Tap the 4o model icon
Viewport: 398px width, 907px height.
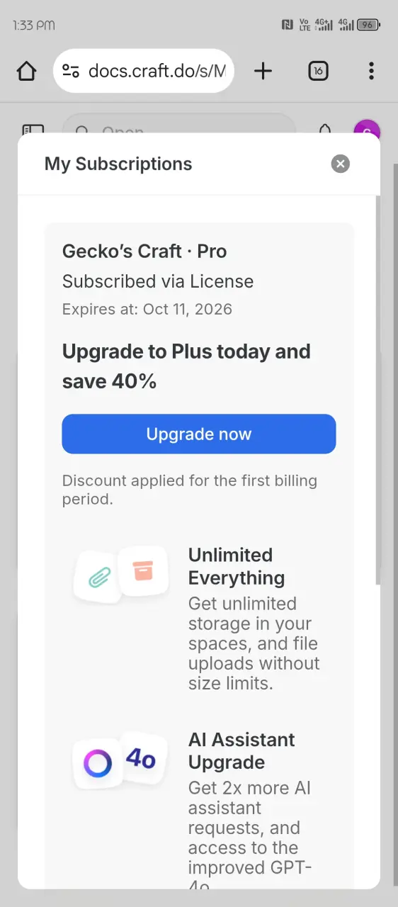click(142, 759)
